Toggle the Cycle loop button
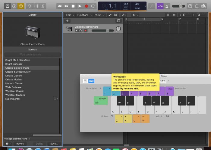Image resolution: width=211 pixels, height=150 pixels. (x=93, y=6)
